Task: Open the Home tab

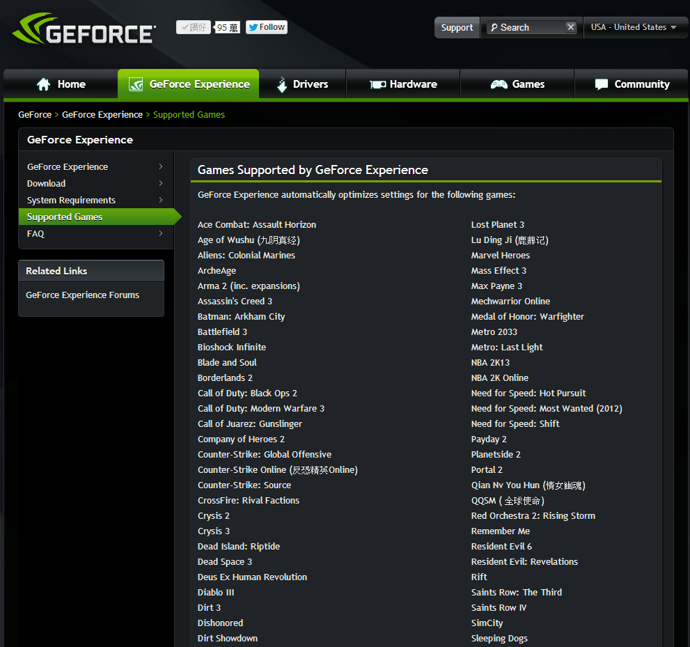Action: [61, 84]
